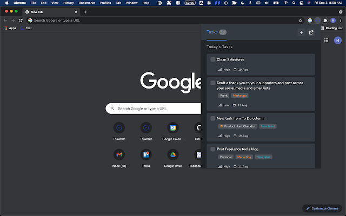
Task: Open Spotlight search in menu bar
Action: coord(294,3)
